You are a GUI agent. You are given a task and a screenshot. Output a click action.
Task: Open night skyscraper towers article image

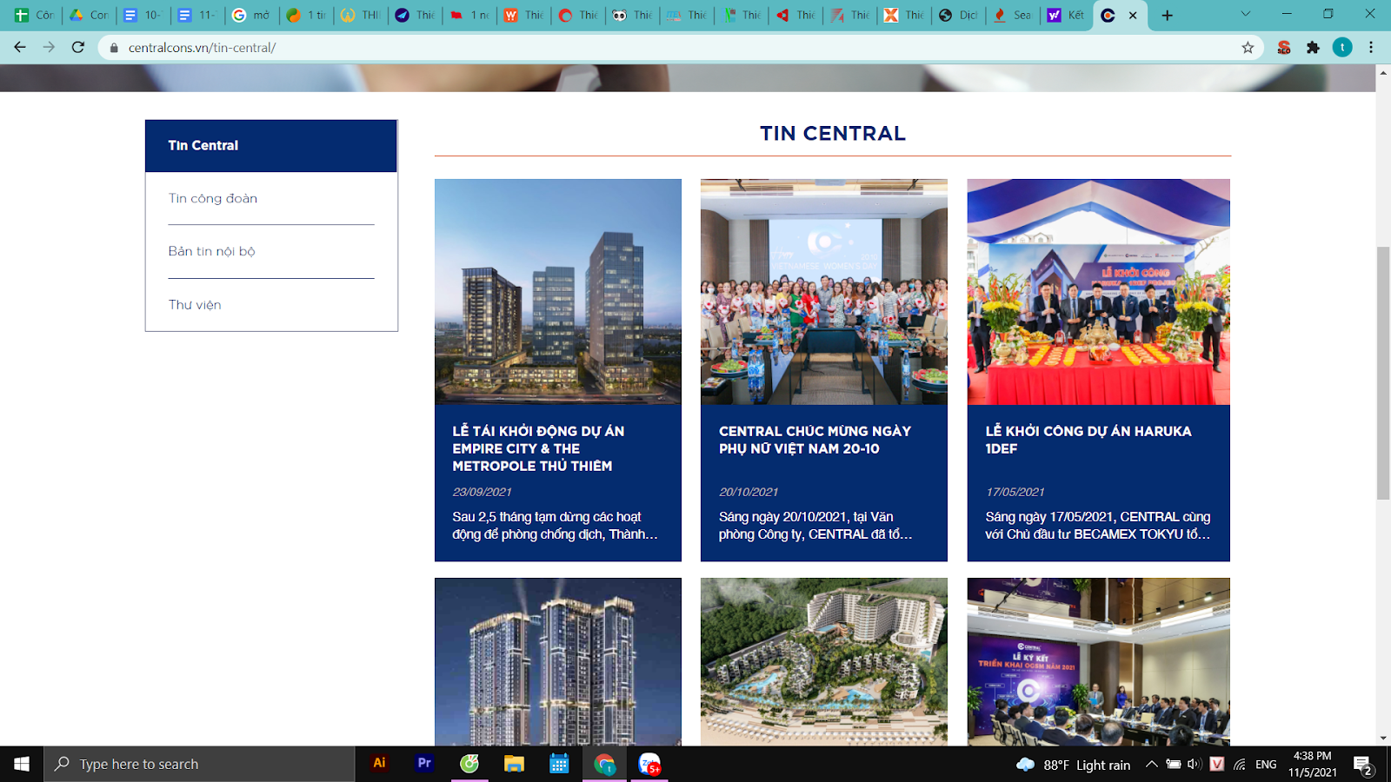point(558,662)
